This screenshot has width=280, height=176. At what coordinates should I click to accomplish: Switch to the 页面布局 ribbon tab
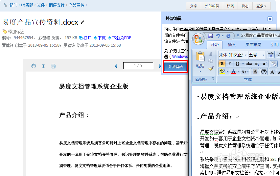[253, 44]
